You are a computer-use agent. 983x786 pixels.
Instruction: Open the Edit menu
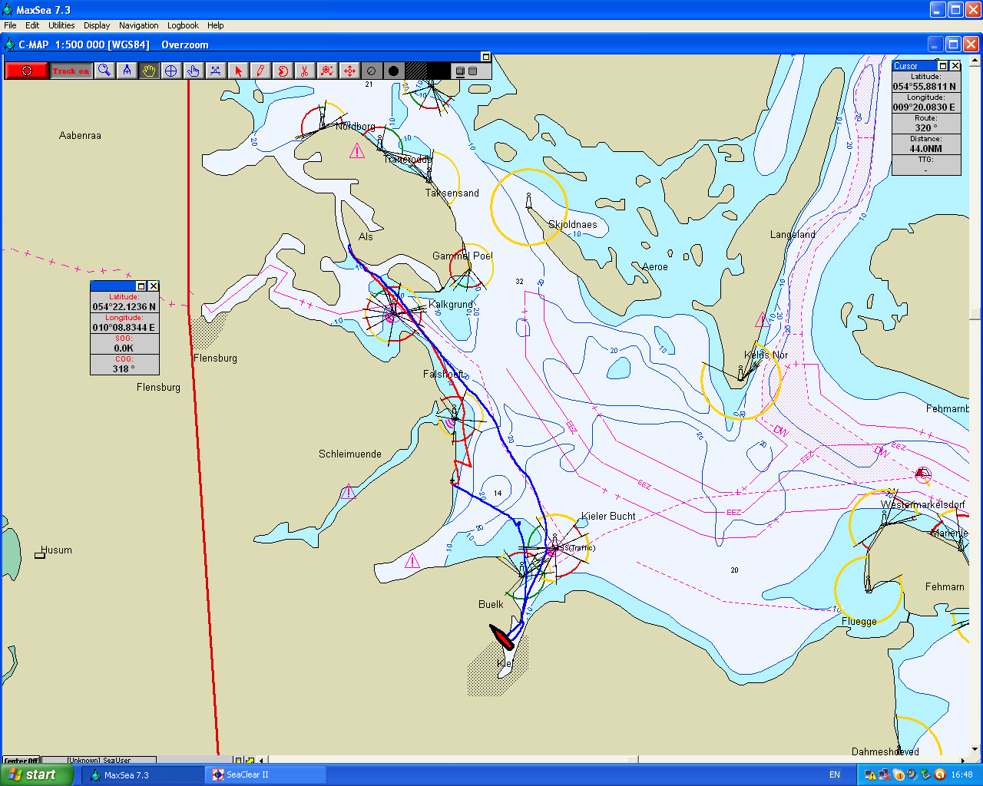coord(32,25)
